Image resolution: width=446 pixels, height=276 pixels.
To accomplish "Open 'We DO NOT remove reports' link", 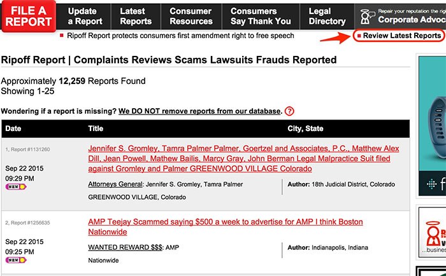I will pos(199,111).
